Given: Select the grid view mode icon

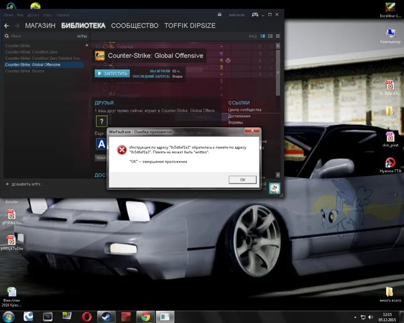Looking at the screenshot, I should point(278,36).
